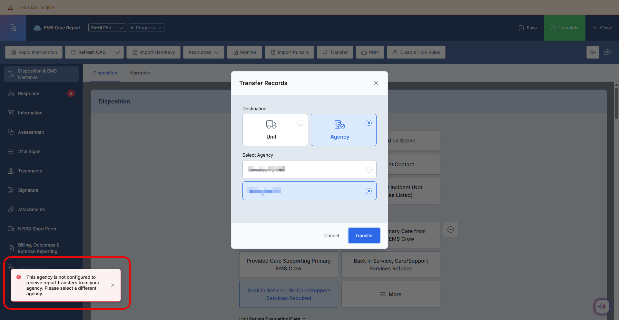Switch to the Narrative tab
This screenshot has height=320, width=619.
140,73
